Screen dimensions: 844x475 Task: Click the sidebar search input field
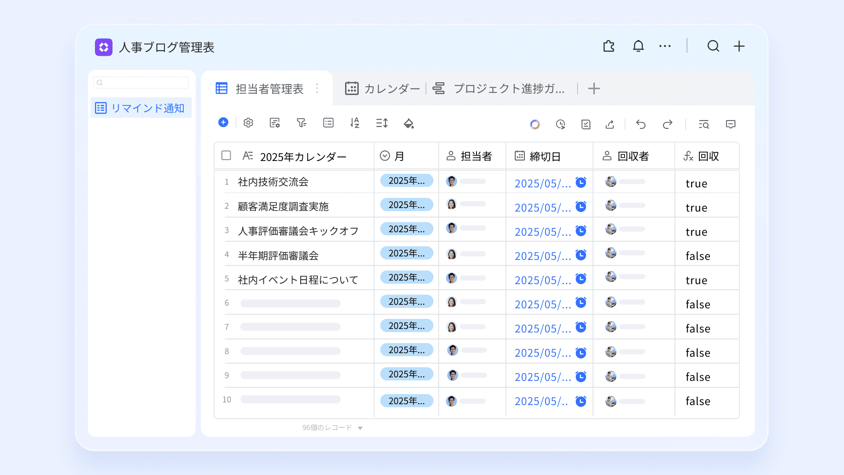coord(141,83)
